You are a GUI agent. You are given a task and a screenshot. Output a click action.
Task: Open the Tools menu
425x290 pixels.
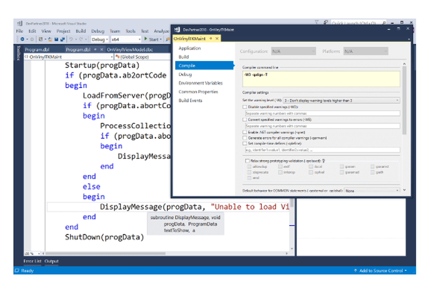130,31
